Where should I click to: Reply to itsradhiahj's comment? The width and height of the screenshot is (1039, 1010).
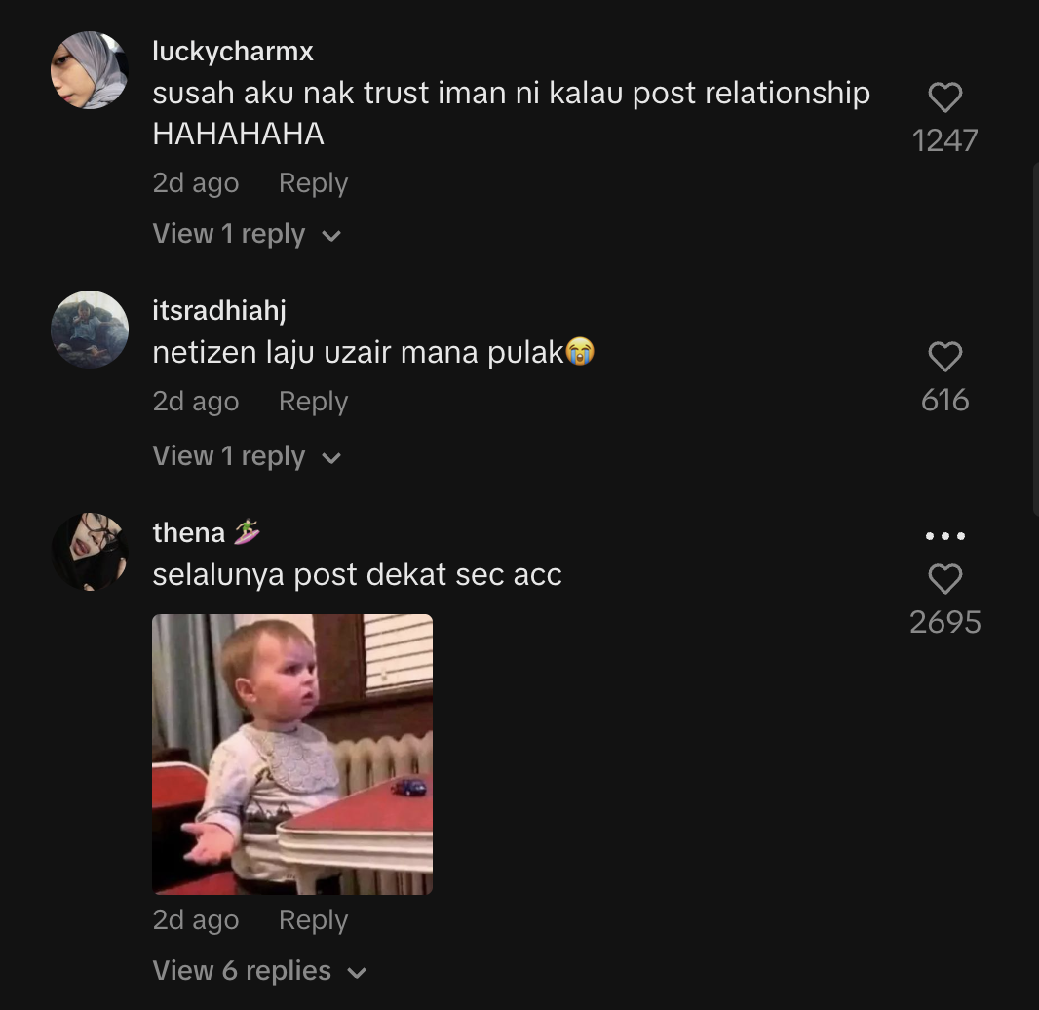(x=313, y=402)
